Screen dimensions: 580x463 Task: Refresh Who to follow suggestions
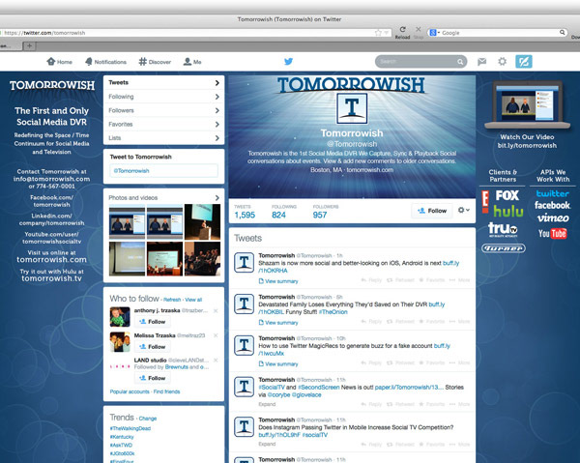[x=172, y=300]
